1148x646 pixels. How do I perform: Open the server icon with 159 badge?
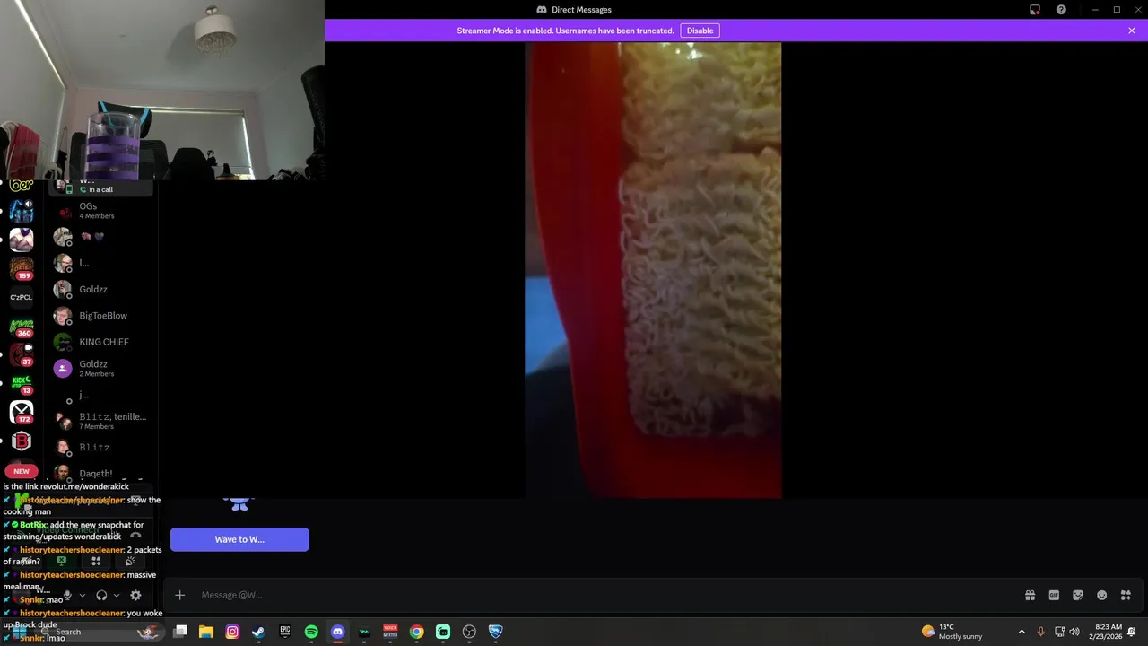22,267
